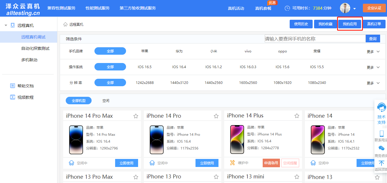Click 空闲提醒 on iPhone 14 Plus
The image size is (387, 183).
click(x=290, y=163)
